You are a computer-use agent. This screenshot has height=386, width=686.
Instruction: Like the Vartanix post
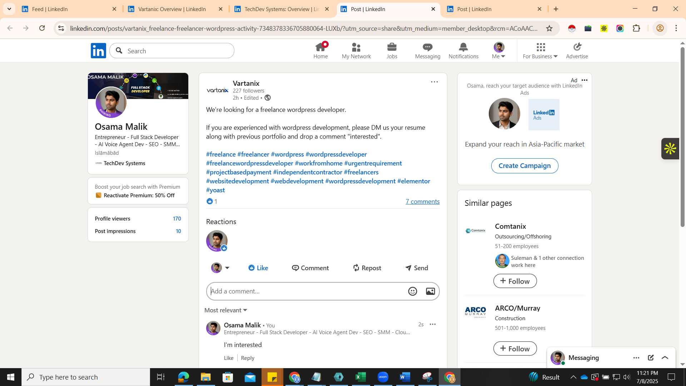(258, 268)
